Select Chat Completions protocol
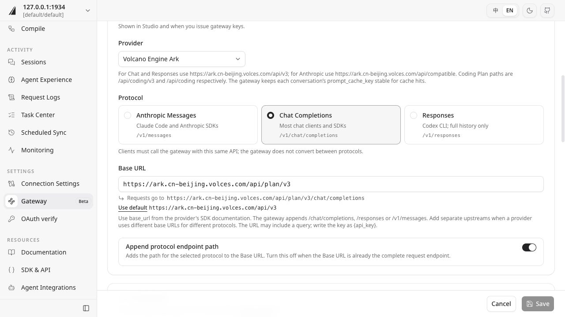The height and width of the screenshot is (317, 565). point(331,125)
